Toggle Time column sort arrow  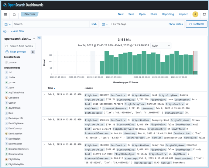point(54,88)
